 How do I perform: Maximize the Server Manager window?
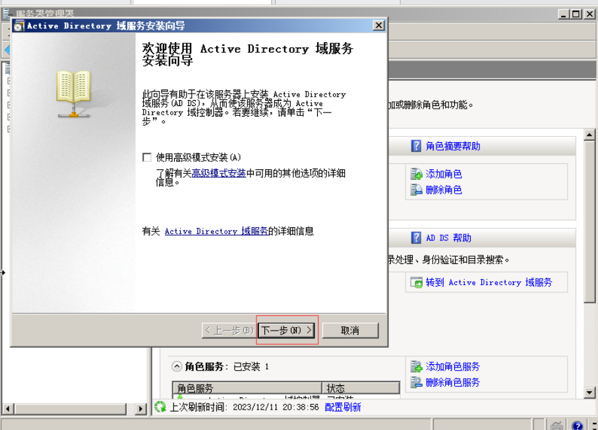[576, 14]
